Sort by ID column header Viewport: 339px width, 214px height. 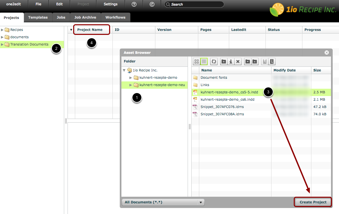(x=134, y=30)
